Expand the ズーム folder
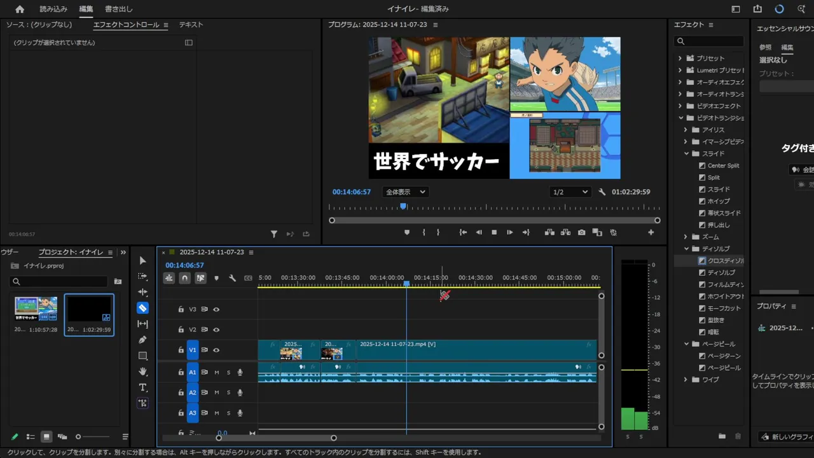 (x=686, y=237)
